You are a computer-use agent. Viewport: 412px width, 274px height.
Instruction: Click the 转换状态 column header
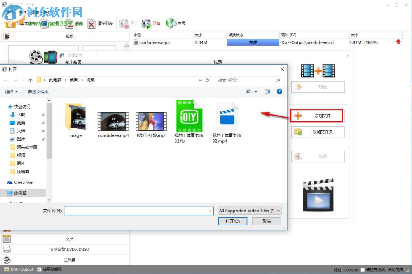click(x=253, y=35)
